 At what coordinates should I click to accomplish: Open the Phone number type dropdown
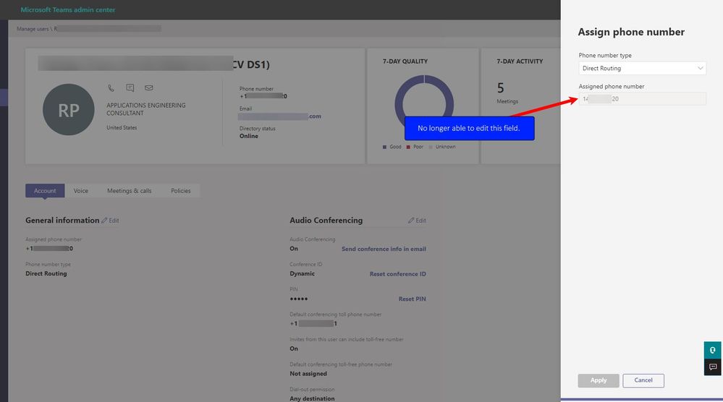tap(643, 68)
